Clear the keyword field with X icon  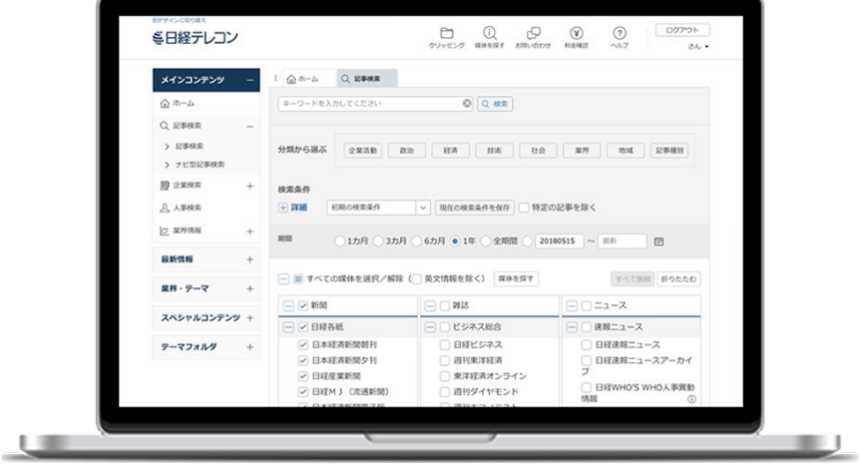467,104
